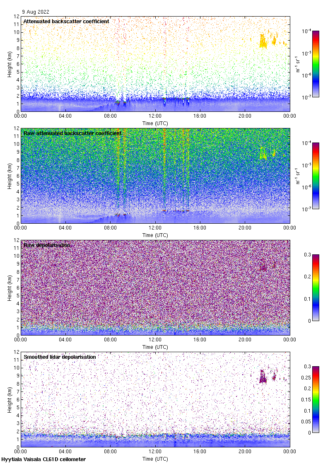Click the high cloud patch in the top plot
This screenshot has width=323, height=464.
pyautogui.click(x=263, y=41)
